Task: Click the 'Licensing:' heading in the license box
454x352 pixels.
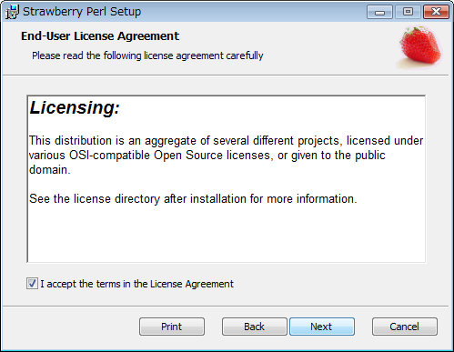Action: point(75,107)
